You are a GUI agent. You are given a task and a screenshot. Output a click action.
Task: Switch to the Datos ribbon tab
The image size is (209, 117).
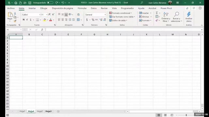coord(94,8)
